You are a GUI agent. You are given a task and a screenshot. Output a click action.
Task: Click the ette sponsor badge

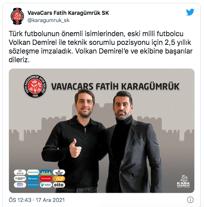(59, 185)
